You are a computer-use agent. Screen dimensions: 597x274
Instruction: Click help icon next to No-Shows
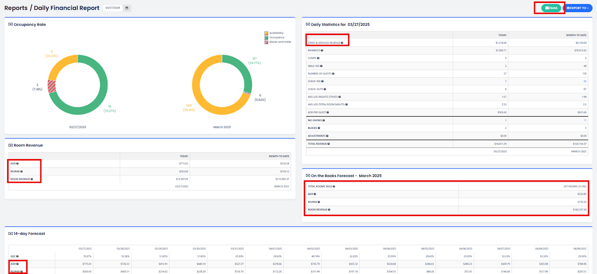[x=323, y=121]
